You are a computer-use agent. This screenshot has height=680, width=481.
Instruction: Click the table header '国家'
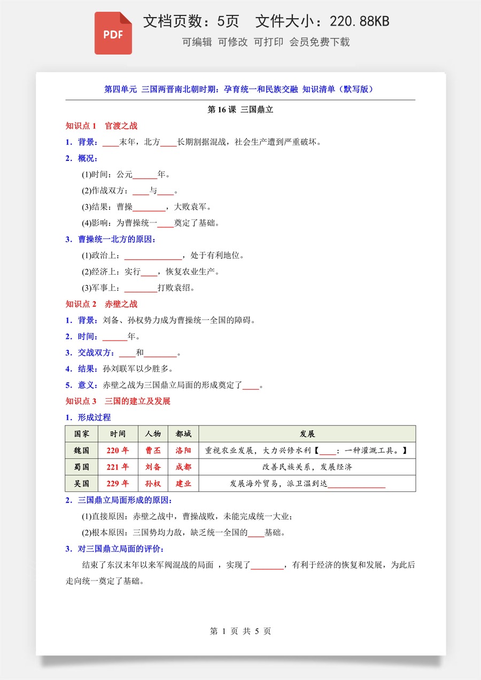[x=82, y=434]
